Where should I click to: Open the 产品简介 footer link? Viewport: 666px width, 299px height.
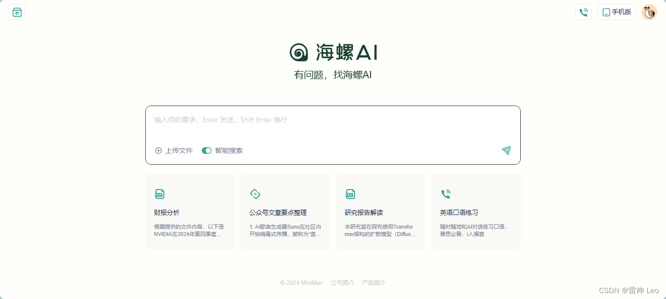(374, 283)
